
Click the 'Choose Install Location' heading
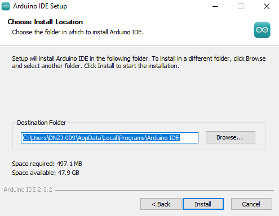click(45, 22)
